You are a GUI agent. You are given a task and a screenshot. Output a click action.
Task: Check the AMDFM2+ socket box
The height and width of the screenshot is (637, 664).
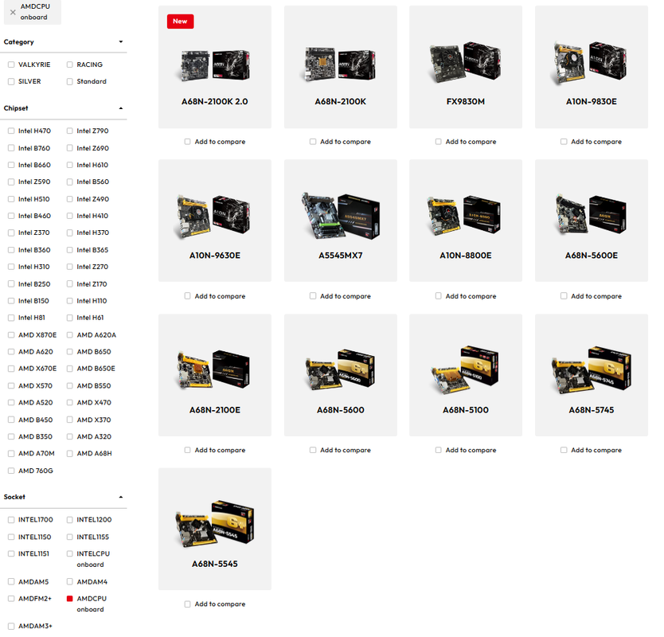point(11,599)
